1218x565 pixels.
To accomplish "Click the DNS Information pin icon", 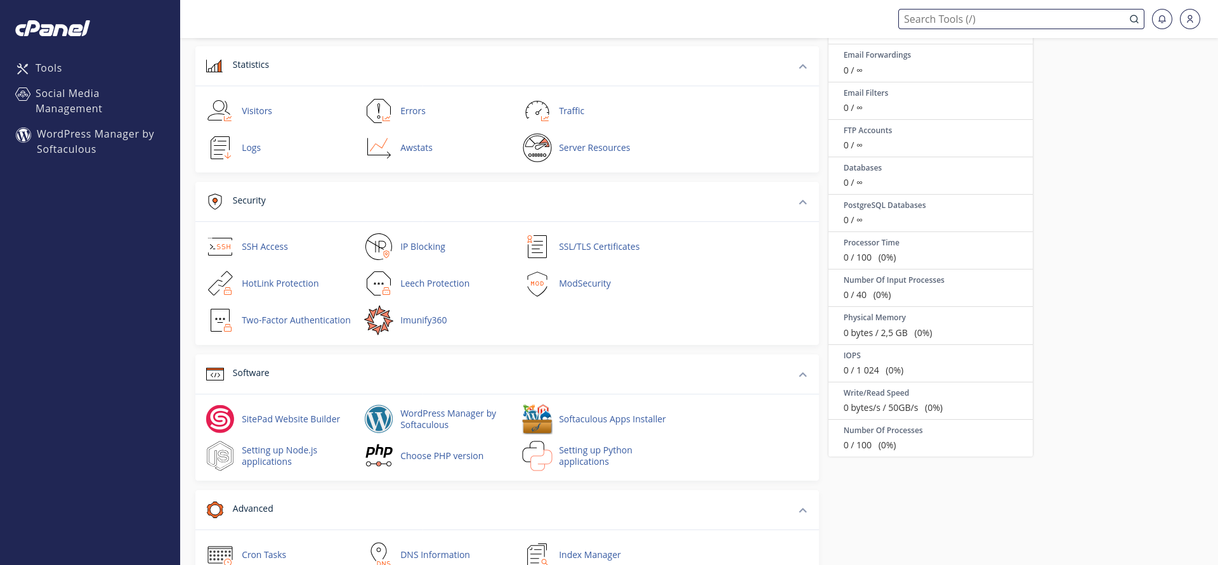I will pyautogui.click(x=379, y=554).
